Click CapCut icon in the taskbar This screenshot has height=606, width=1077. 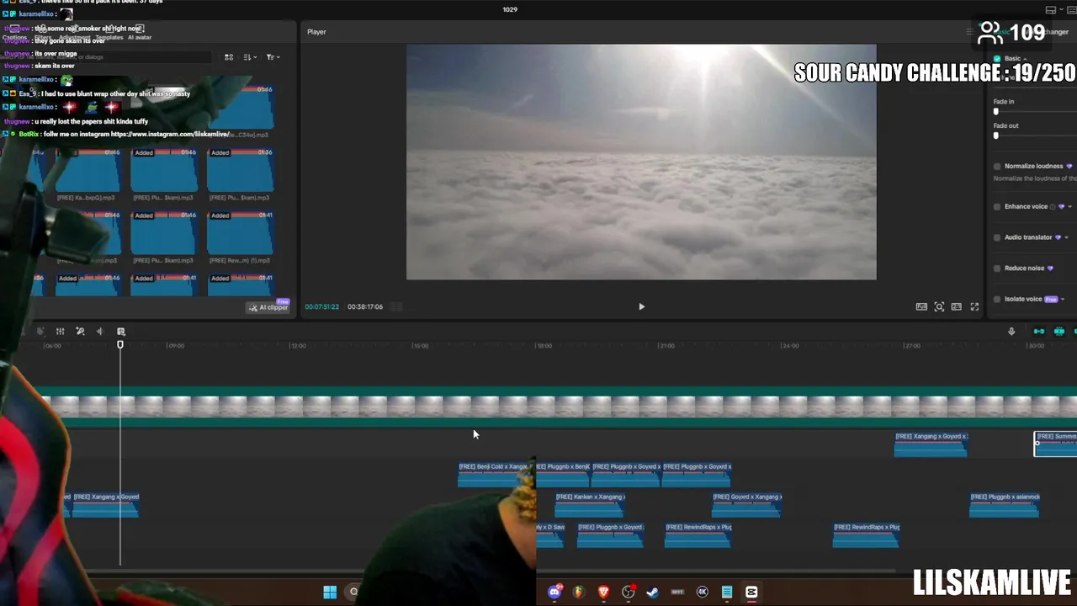point(751,592)
